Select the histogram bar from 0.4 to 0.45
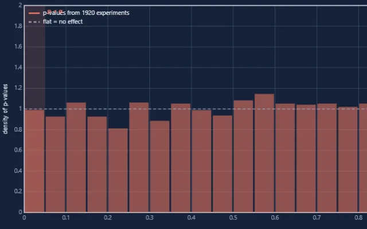This screenshot has width=367, height=229. pos(202,161)
